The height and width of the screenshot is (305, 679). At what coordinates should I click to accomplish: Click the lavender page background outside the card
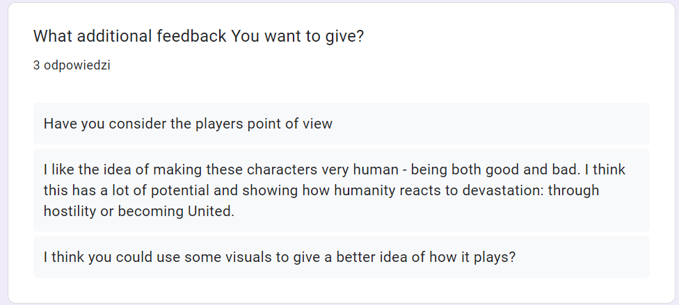click(3, 151)
